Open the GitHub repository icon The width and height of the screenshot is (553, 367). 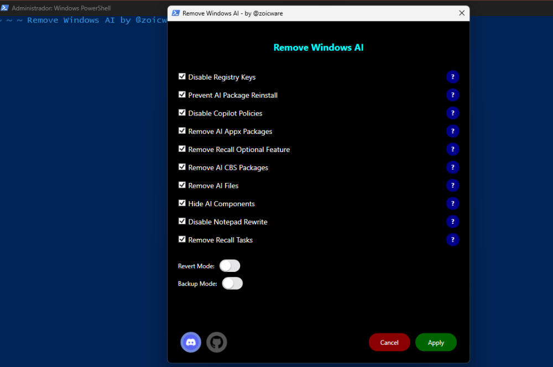pyautogui.click(x=216, y=342)
